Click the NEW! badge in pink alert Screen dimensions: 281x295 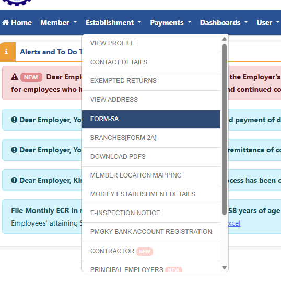[31, 77]
